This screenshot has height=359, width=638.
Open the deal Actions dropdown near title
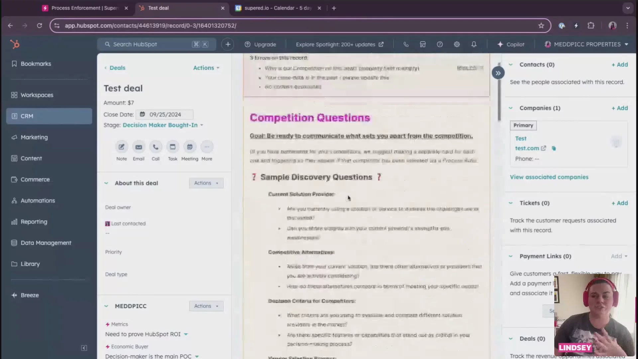206,68
